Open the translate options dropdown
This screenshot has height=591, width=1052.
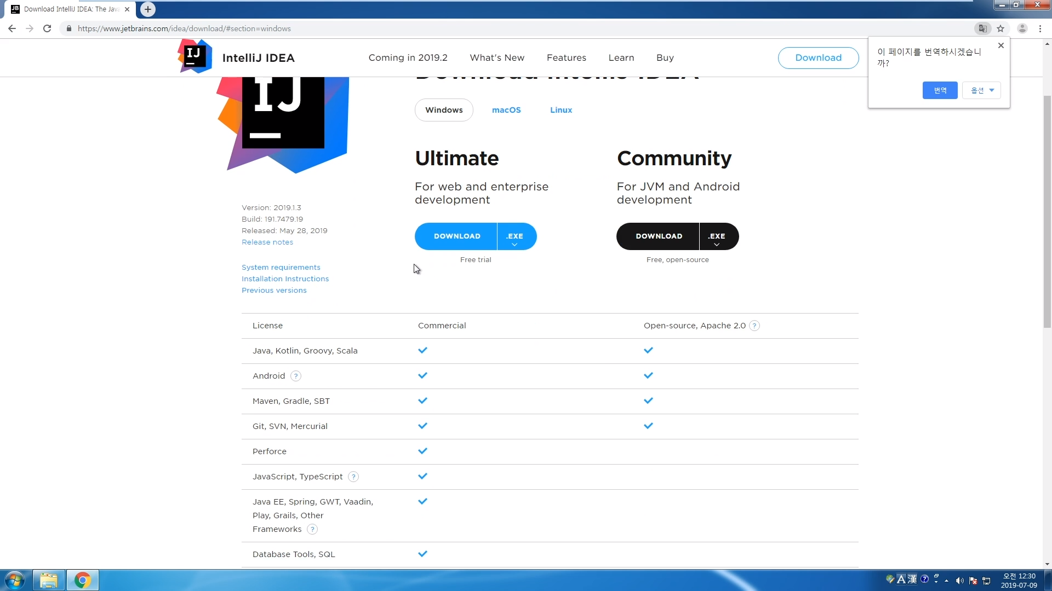(x=981, y=90)
